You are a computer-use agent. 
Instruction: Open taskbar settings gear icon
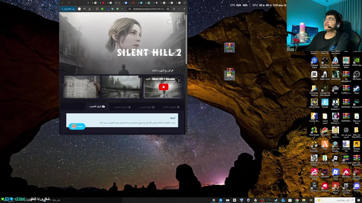tap(214, 200)
